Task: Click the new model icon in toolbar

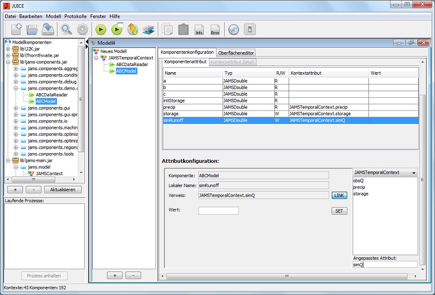Action: [x=16, y=29]
